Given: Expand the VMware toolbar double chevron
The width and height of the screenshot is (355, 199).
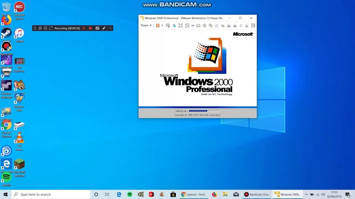Looking at the screenshot, I should (193, 25).
